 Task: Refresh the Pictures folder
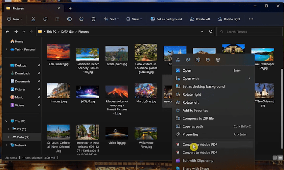(x=211, y=31)
